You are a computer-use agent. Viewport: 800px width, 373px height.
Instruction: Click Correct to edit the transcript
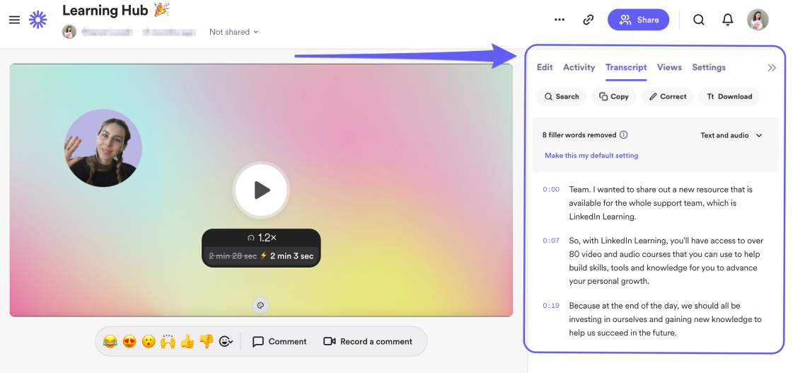tap(667, 96)
